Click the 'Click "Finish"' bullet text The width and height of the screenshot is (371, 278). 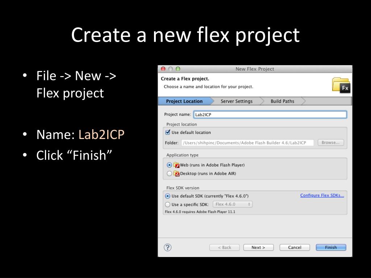coord(74,155)
